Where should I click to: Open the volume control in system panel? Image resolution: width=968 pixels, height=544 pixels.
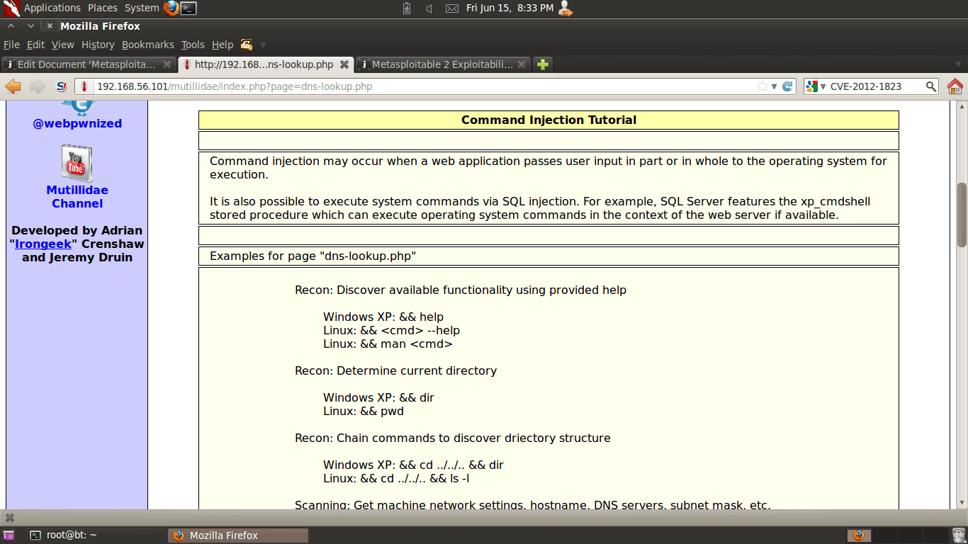429,8
